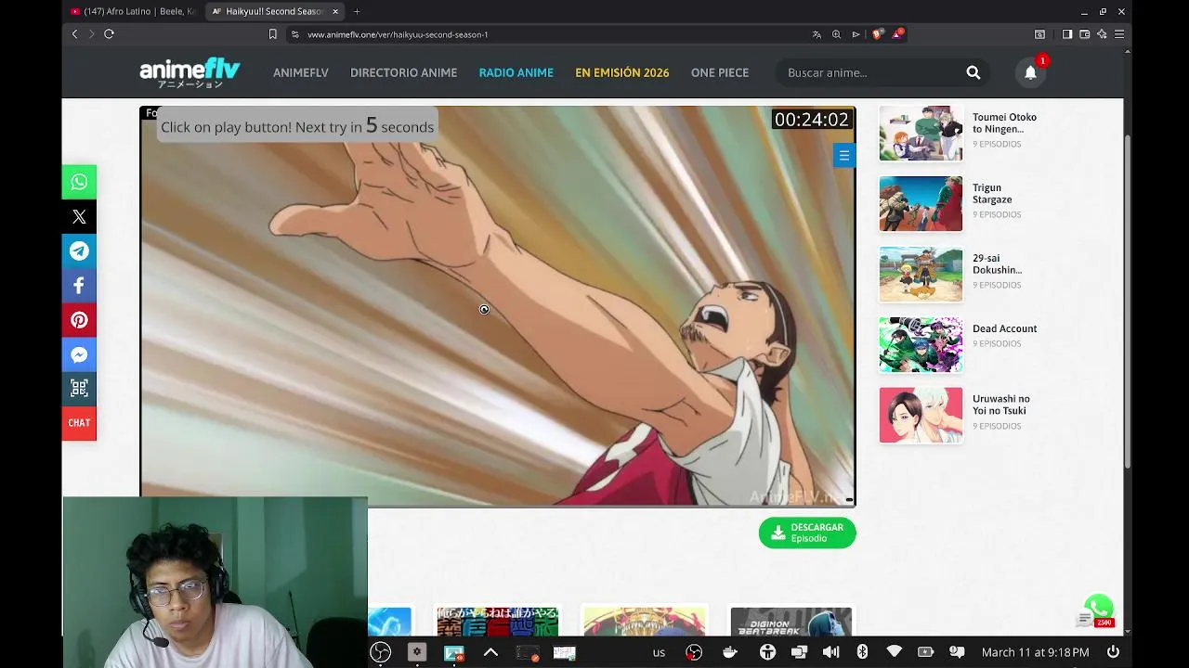
Task: Close the Haikyuu!! Second Season tab
Action: 335,11
